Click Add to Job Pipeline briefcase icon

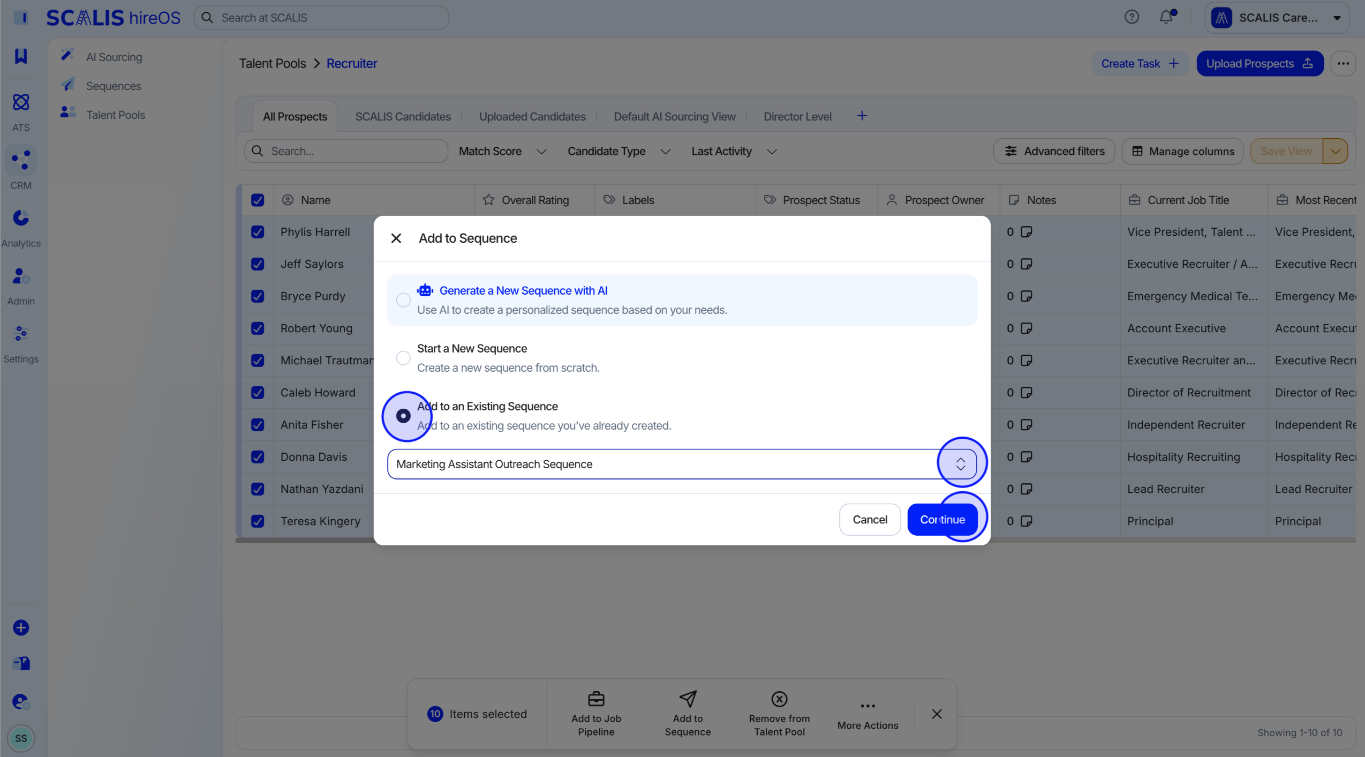(x=596, y=699)
